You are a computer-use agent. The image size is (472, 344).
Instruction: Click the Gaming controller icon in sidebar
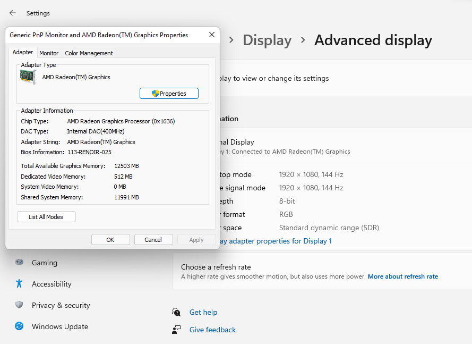pos(19,262)
